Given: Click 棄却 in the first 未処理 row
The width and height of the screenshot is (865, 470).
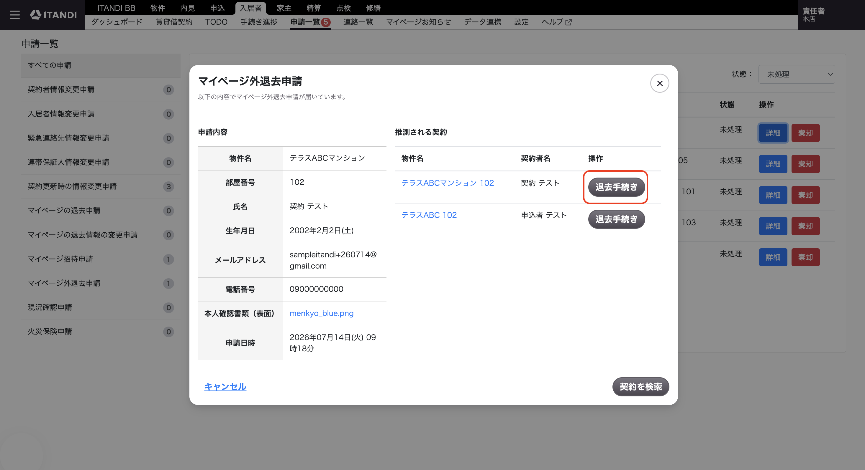Looking at the screenshot, I should point(806,133).
